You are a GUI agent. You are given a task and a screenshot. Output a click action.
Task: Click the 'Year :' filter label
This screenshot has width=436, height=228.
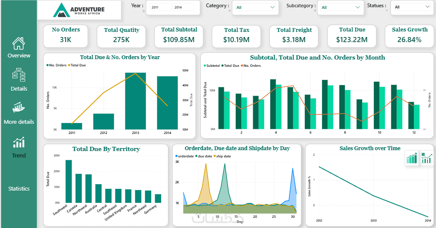click(x=137, y=6)
